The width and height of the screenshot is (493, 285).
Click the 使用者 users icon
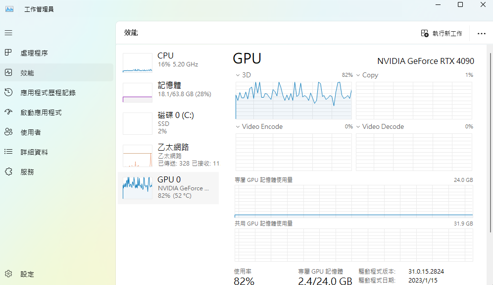click(8, 132)
